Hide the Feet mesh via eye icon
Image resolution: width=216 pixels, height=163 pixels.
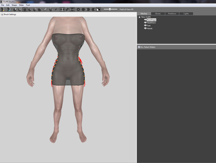click(x=145, y=26)
